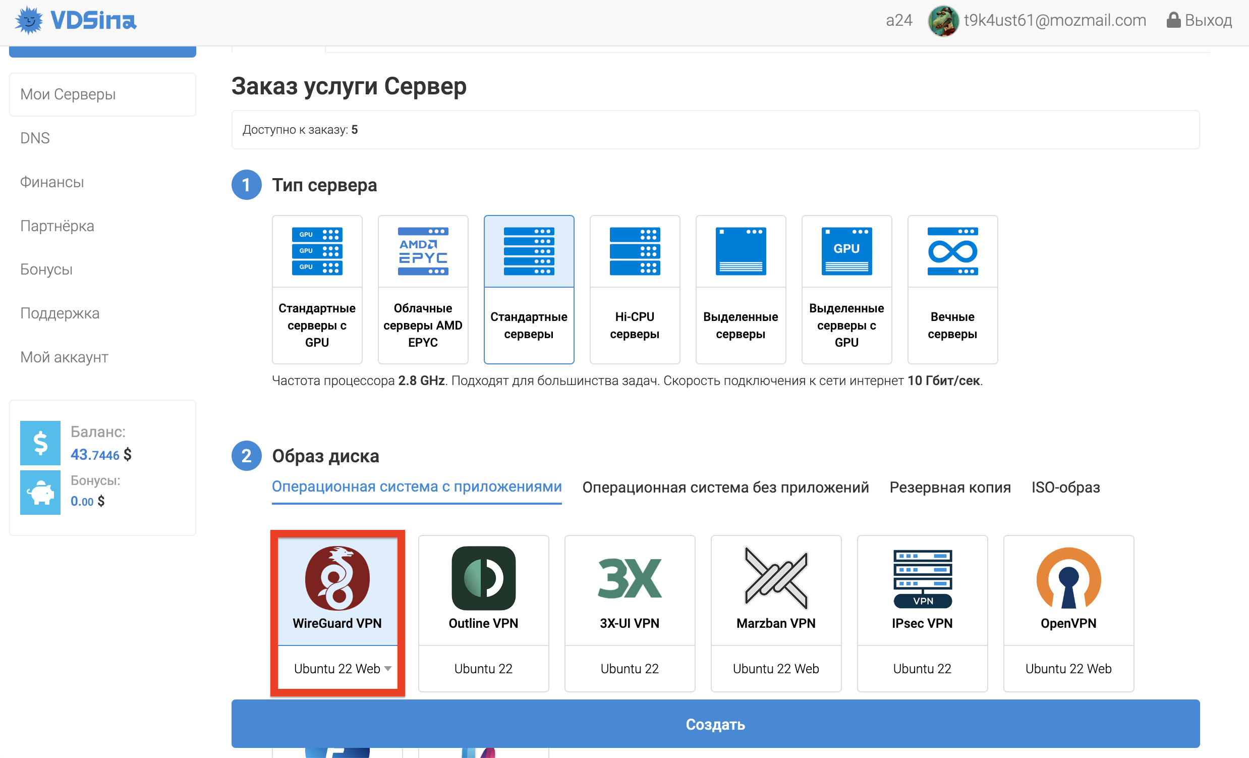The image size is (1249, 758).
Task: Choose the 3X-UI VPN icon
Action: pyautogui.click(x=630, y=578)
